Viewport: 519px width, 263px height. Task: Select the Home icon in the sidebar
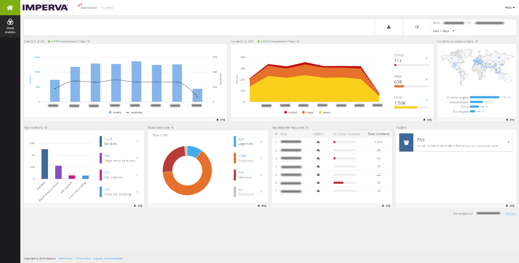(x=10, y=7)
